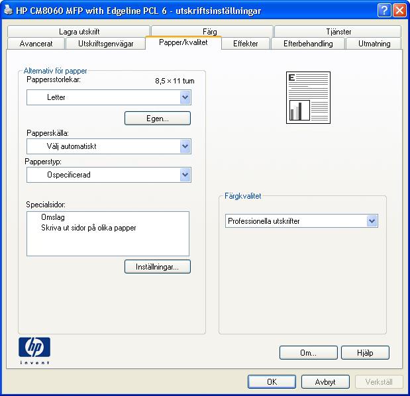
Task: Click the Om... button
Action: coord(308,353)
